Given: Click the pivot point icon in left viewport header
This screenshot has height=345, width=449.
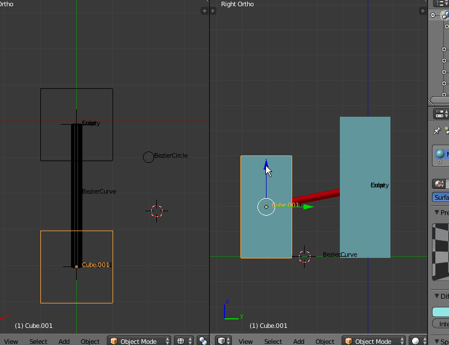Looking at the screenshot, I should pyautogui.click(x=203, y=341).
